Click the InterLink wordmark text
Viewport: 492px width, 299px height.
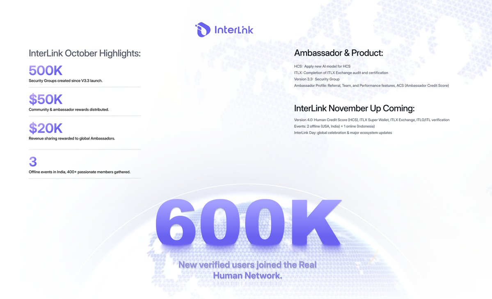[x=234, y=30]
